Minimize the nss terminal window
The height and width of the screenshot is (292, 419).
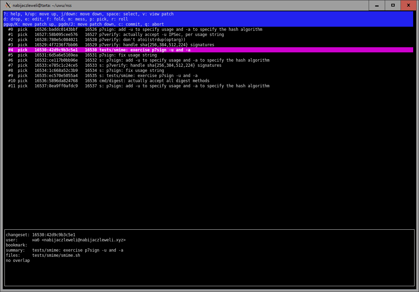(377, 5)
